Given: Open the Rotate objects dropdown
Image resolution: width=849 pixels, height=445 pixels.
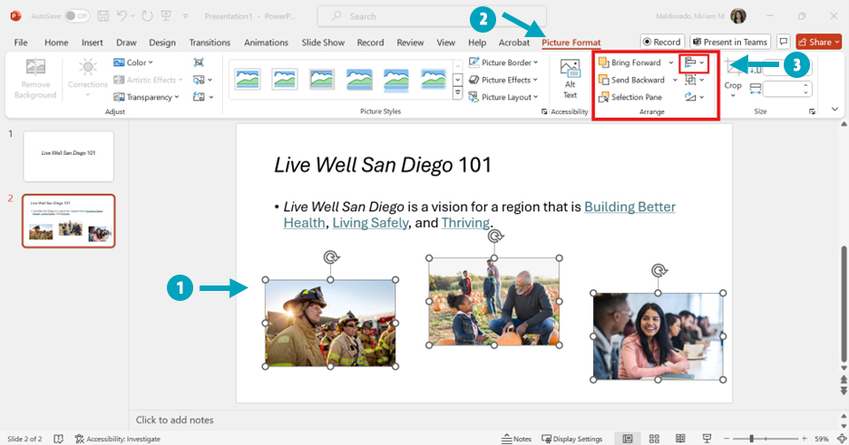Looking at the screenshot, I should [x=694, y=97].
